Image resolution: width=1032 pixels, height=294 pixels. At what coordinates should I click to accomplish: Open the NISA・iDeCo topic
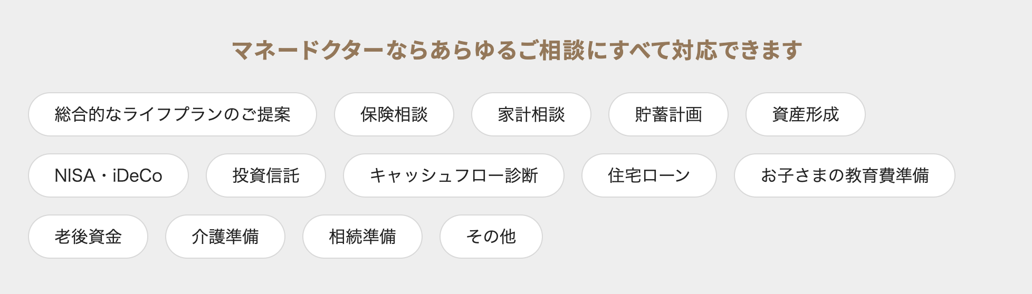[108, 175]
